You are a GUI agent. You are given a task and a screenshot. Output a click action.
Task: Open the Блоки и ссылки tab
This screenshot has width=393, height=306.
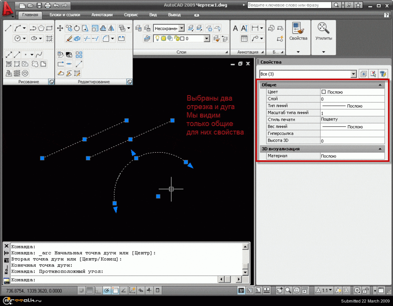pos(64,15)
